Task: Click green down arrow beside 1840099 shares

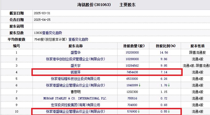Action: click(139, 85)
